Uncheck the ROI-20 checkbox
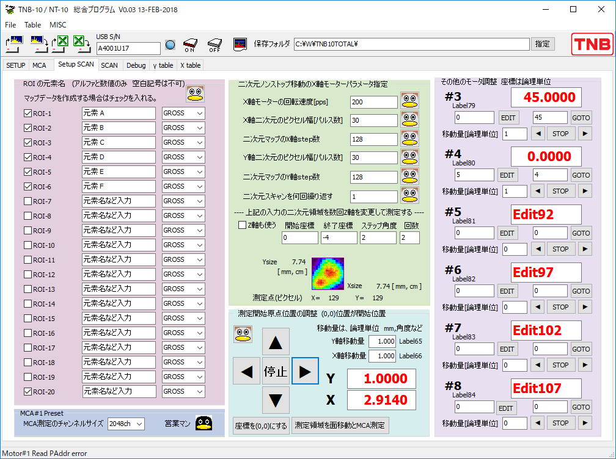 [28, 391]
